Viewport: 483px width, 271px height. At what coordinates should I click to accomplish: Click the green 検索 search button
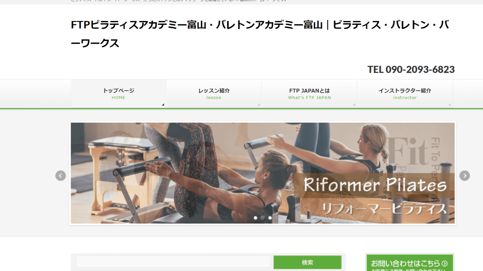[x=308, y=262]
